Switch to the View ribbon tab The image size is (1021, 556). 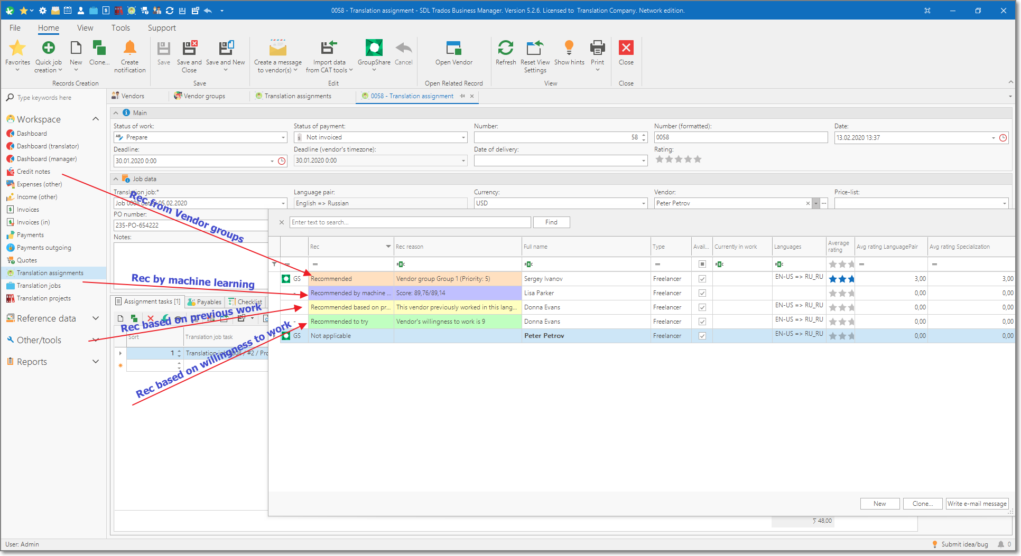click(85, 28)
